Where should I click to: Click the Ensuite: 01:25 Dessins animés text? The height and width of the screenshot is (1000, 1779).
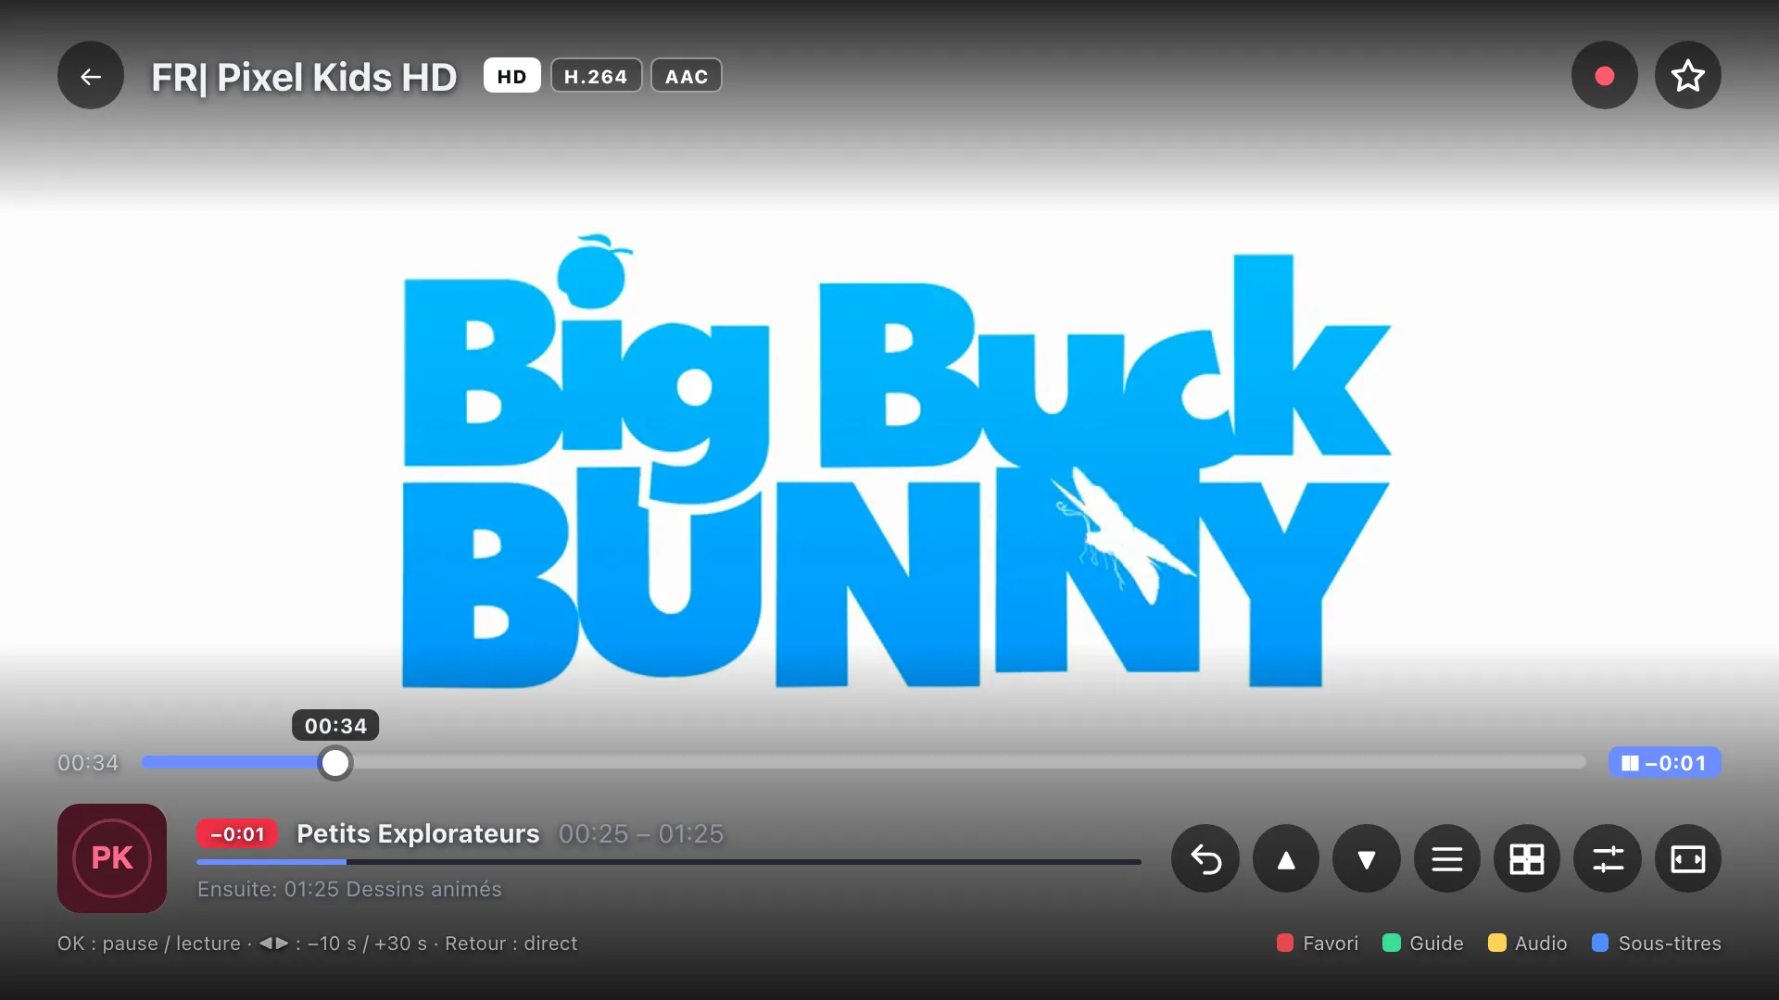tap(349, 889)
